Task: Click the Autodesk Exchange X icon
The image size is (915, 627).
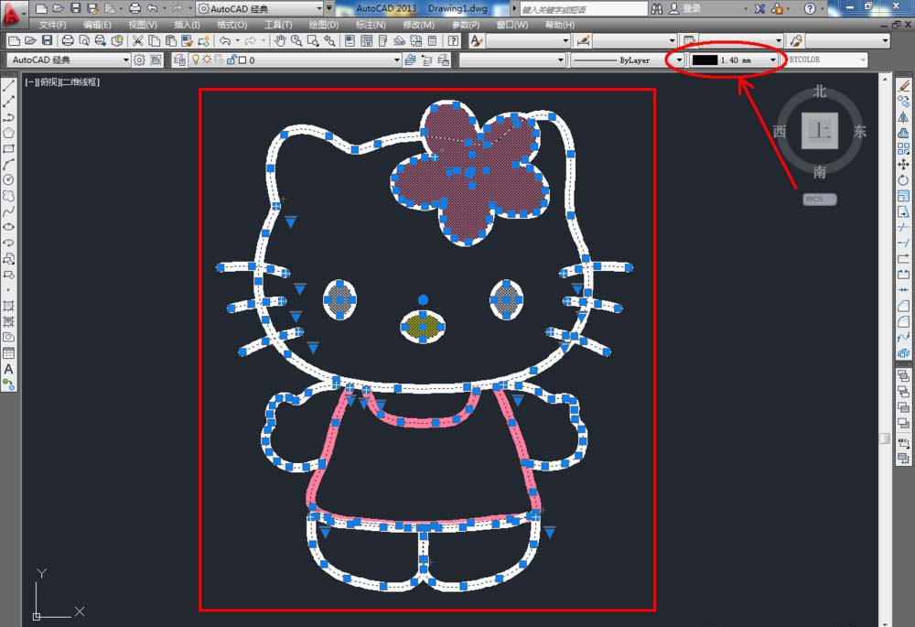Action: 759,9
